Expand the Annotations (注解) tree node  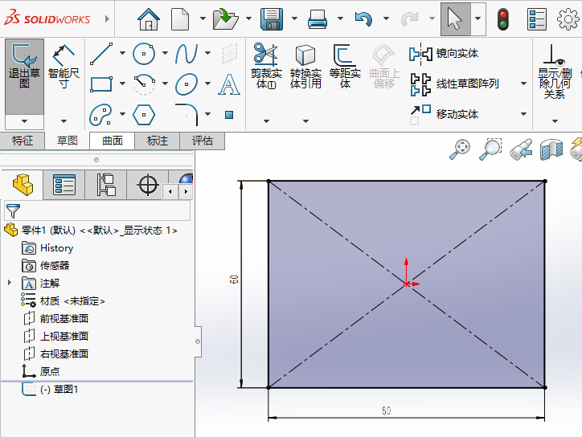pos(10,283)
